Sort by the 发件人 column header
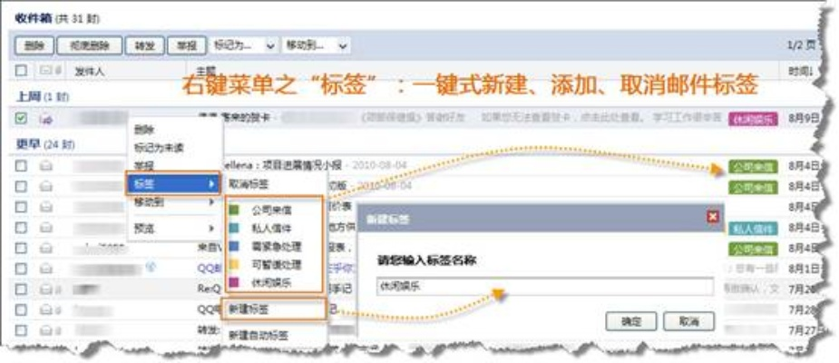The width and height of the screenshot is (839, 363). 90,71
